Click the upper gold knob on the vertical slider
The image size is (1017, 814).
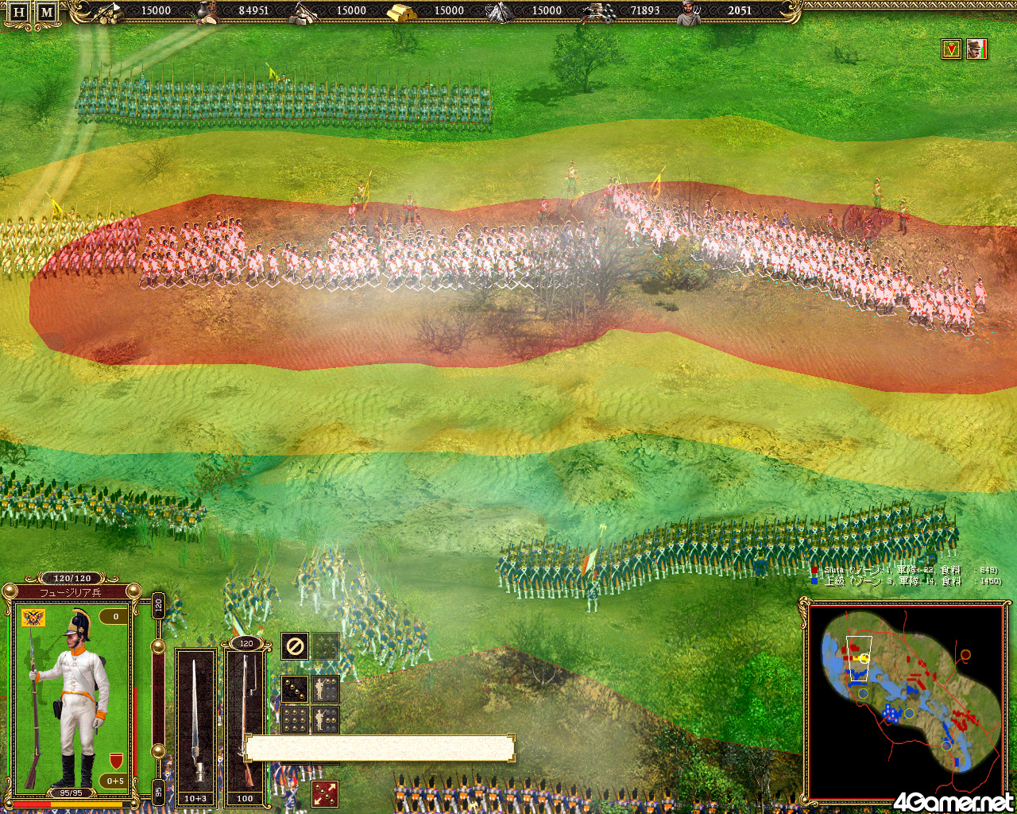pos(158,645)
